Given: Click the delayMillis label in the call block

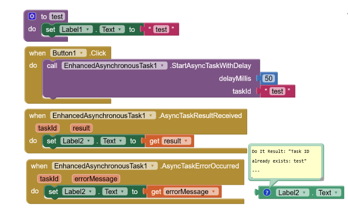Looking at the screenshot, I should (x=235, y=79).
